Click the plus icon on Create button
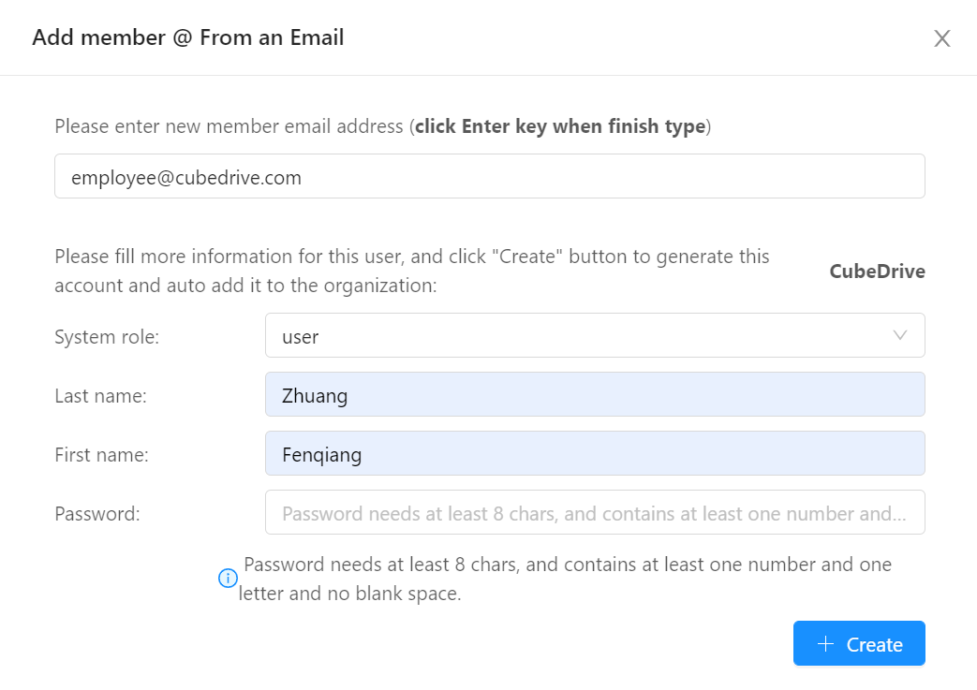977x690 pixels. [x=825, y=644]
